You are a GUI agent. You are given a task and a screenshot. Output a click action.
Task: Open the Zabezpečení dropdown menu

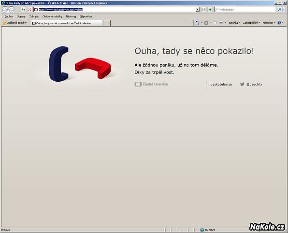[x=251, y=23]
